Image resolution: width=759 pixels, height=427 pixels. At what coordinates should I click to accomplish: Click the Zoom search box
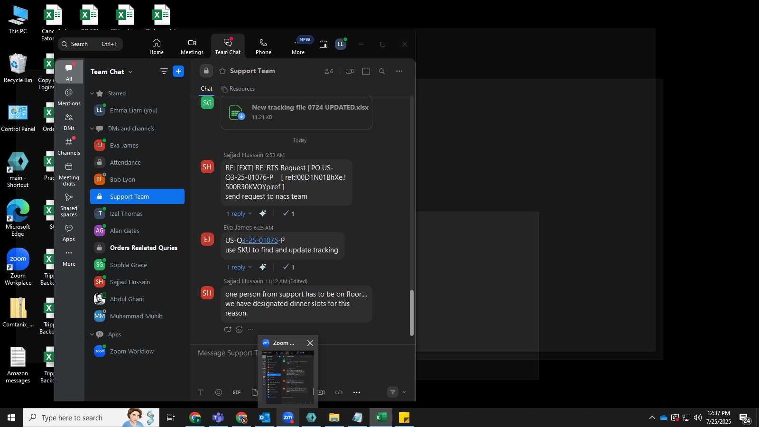click(90, 44)
